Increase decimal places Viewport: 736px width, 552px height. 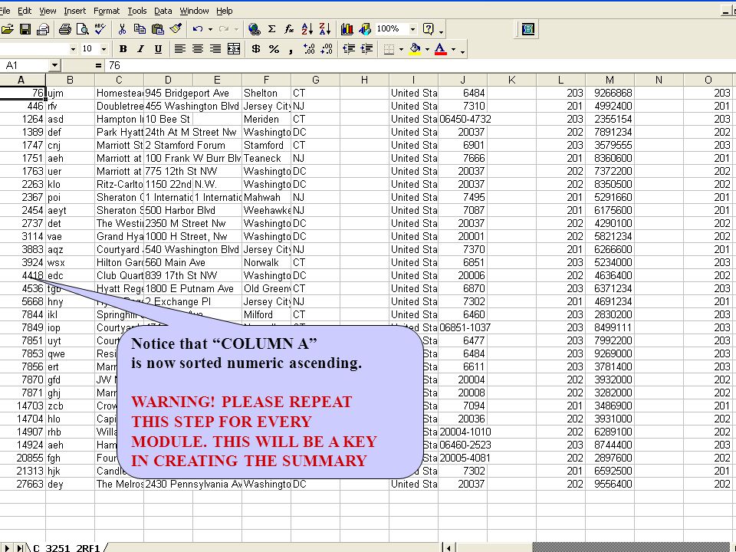tap(309, 49)
